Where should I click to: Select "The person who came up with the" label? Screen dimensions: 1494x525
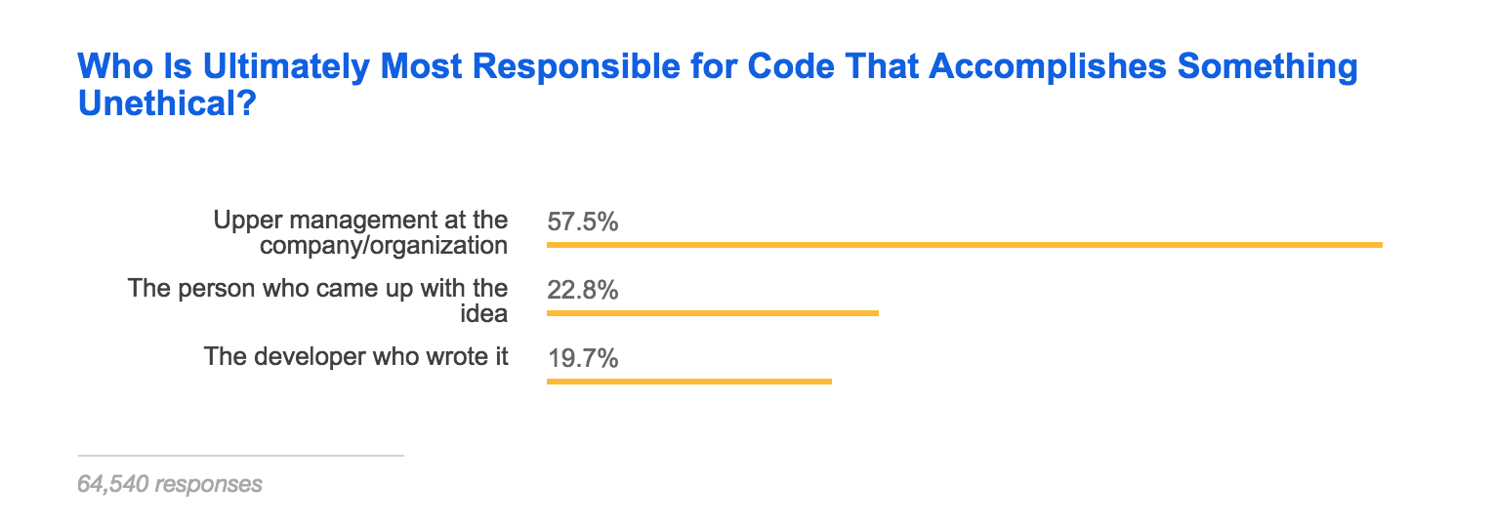317,288
